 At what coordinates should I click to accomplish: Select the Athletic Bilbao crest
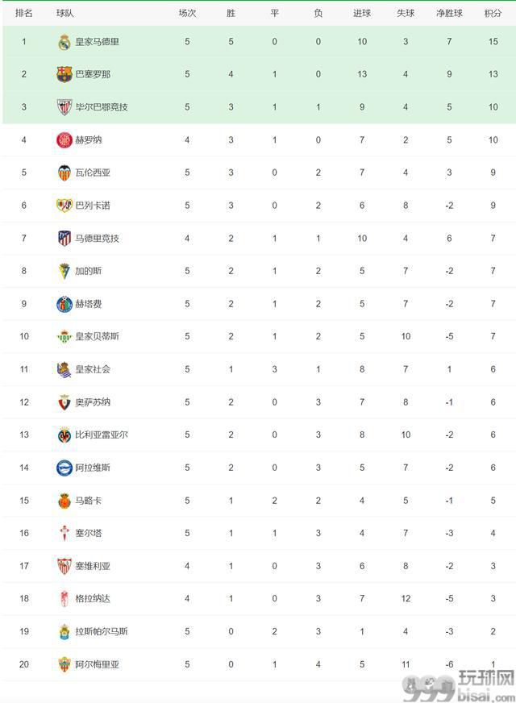point(64,107)
